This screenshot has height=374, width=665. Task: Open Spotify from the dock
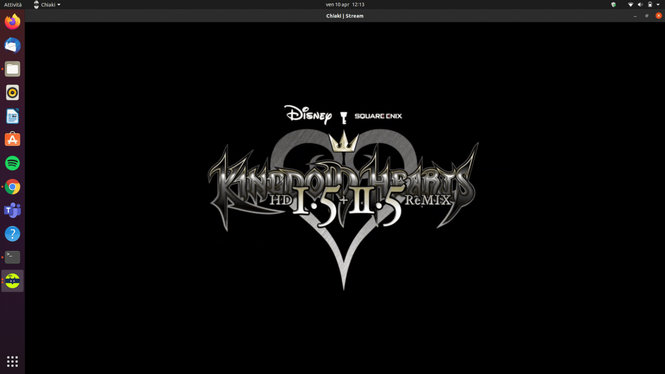12,163
